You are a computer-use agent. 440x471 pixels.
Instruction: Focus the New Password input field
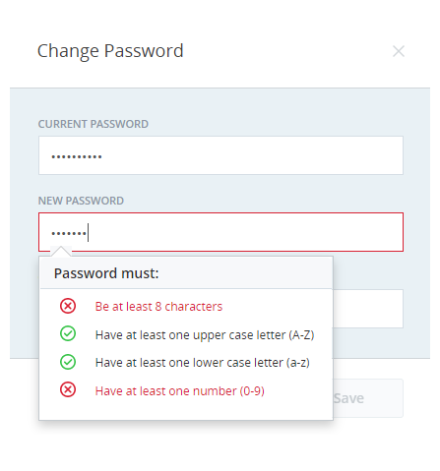[x=220, y=232]
